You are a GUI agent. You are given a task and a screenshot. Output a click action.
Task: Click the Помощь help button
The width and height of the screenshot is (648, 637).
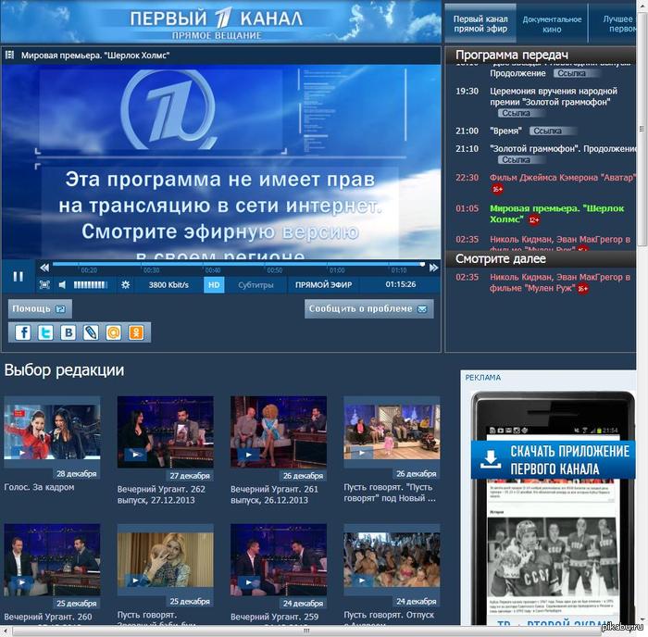(39, 308)
